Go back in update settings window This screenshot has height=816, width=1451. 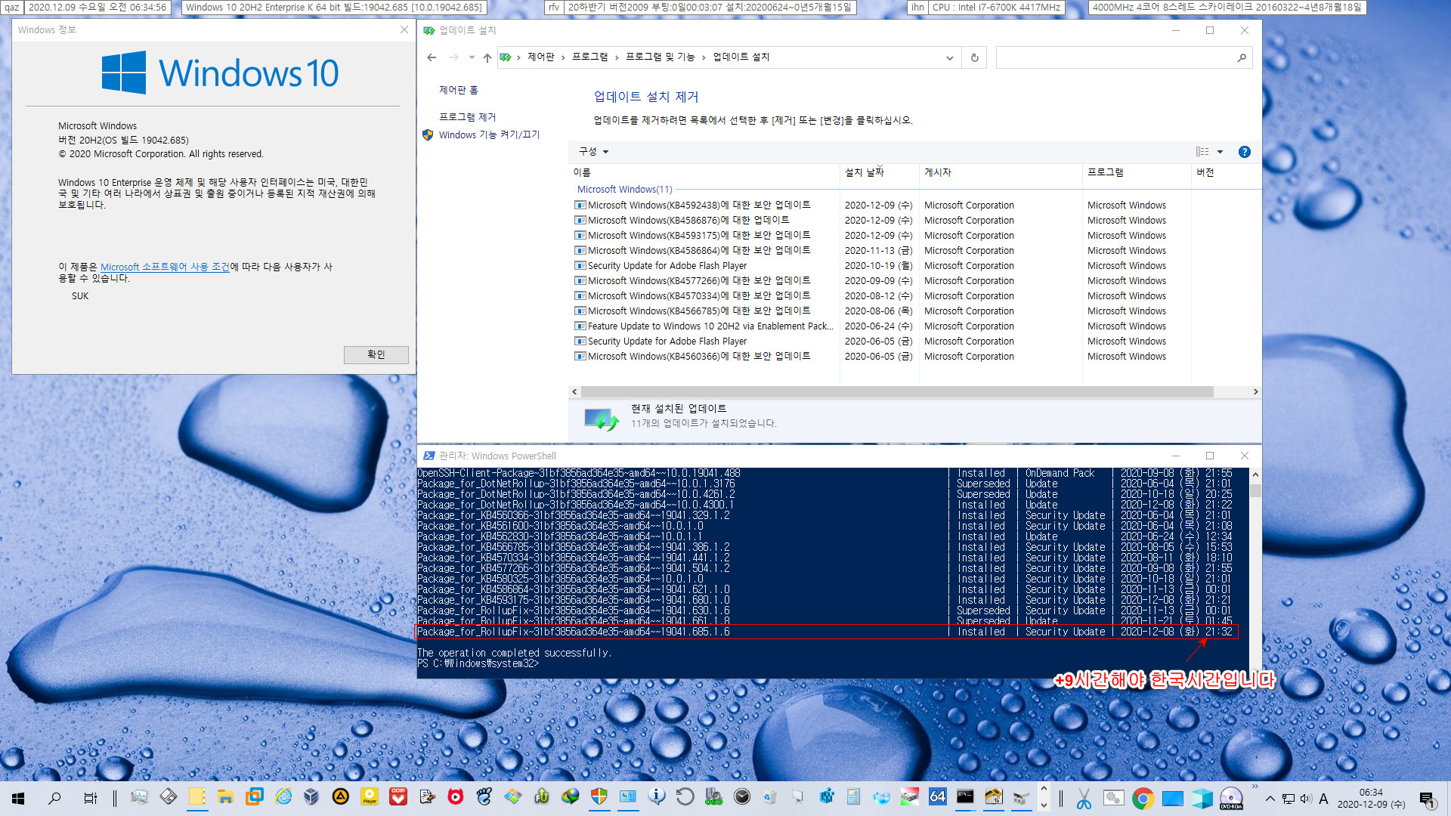tap(432, 57)
